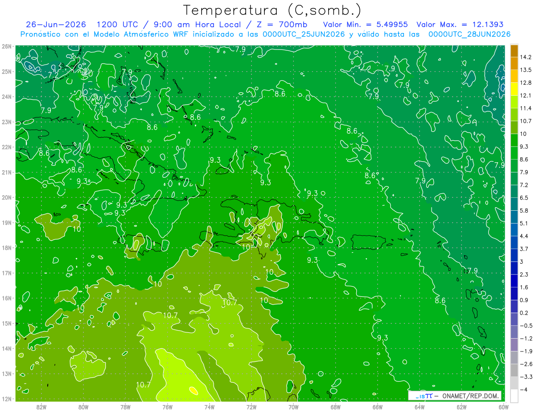Image resolution: width=535 pixels, height=413 pixels.
Task: Click the '13.5' colorbar scale value
Action: [525, 70]
